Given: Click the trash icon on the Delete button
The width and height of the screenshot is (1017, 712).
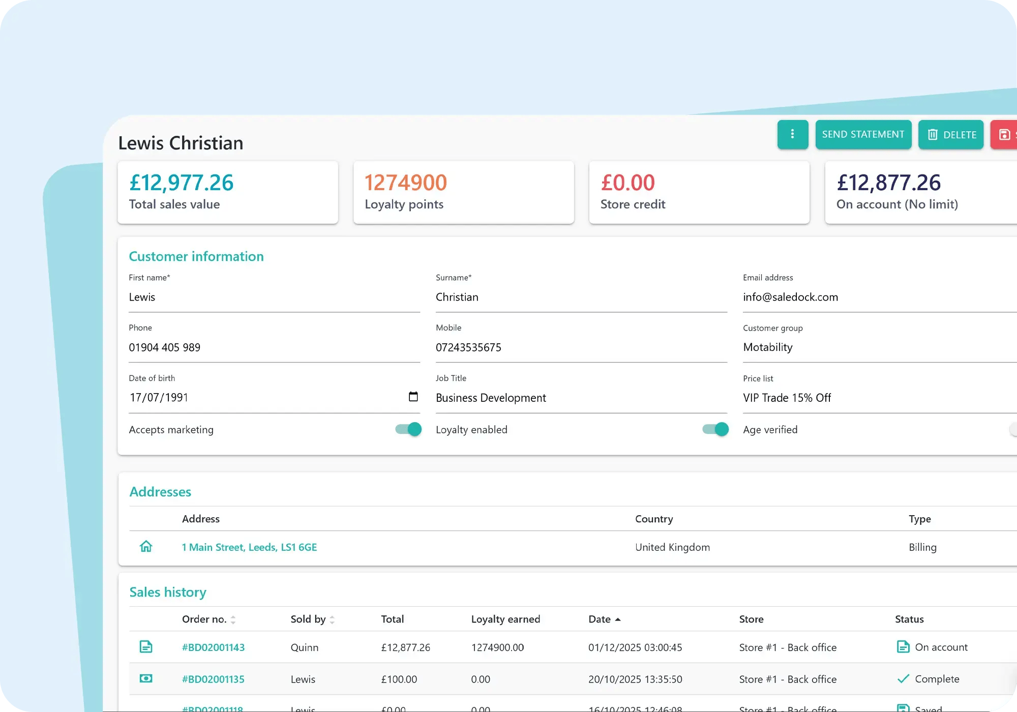Looking at the screenshot, I should (934, 134).
